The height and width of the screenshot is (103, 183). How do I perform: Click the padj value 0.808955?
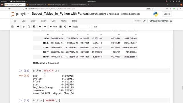pyautogui.click(x=68, y=76)
